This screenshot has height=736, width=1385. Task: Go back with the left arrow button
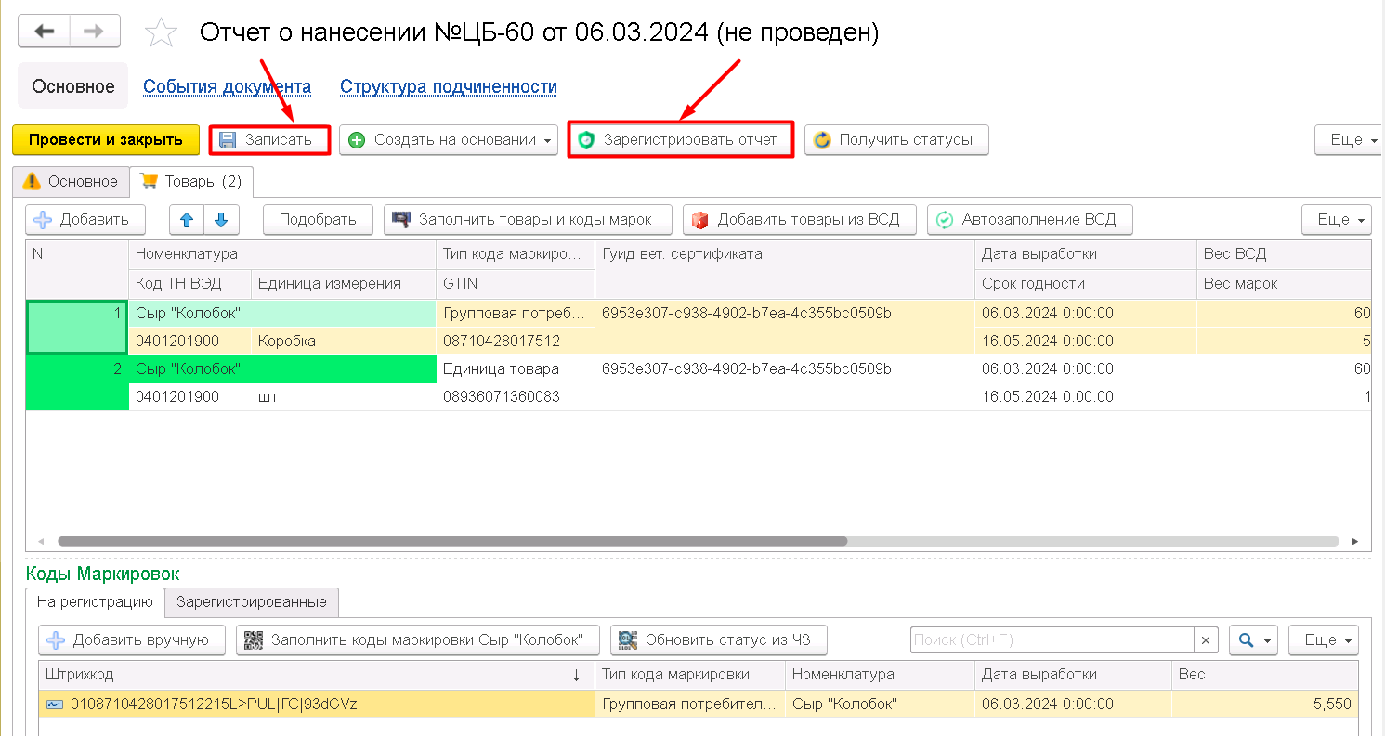45,32
